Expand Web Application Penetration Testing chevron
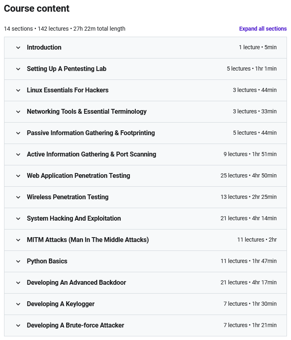 click(x=18, y=175)
